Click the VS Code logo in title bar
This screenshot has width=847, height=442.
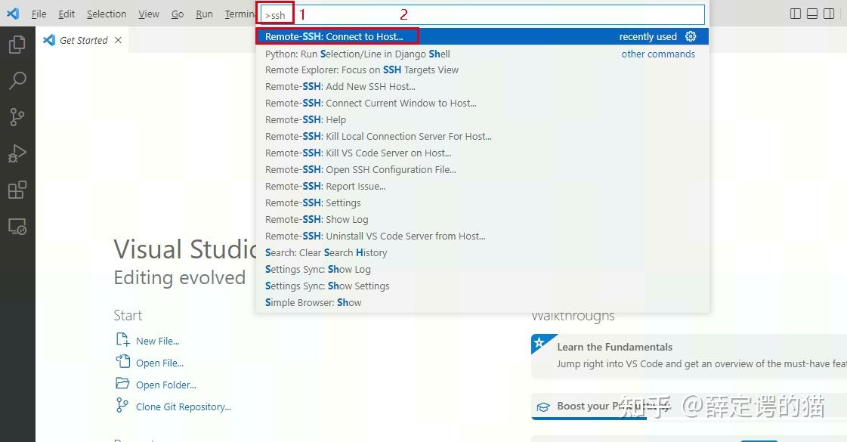[12, 14]
